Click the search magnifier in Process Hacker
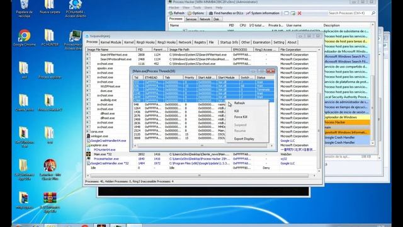This screenshot has height=227, width=403. pos(373,13)
